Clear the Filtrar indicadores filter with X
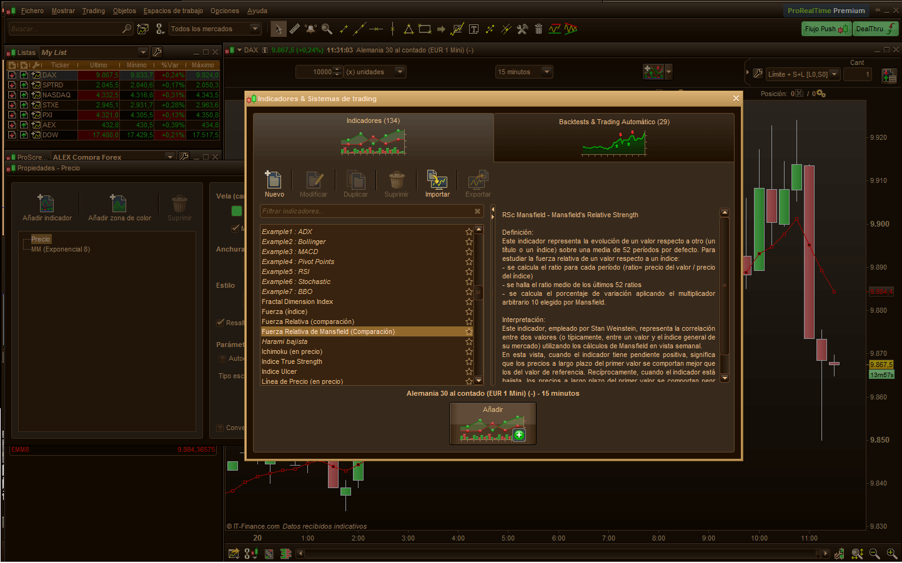 [x=478, y=211]
